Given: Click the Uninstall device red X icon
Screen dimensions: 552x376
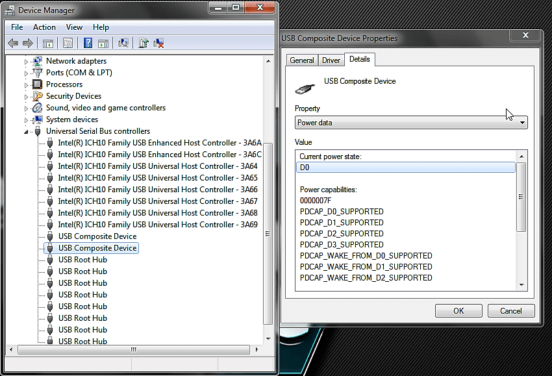Looking at the screenshot, I should [x=158, y=44].
